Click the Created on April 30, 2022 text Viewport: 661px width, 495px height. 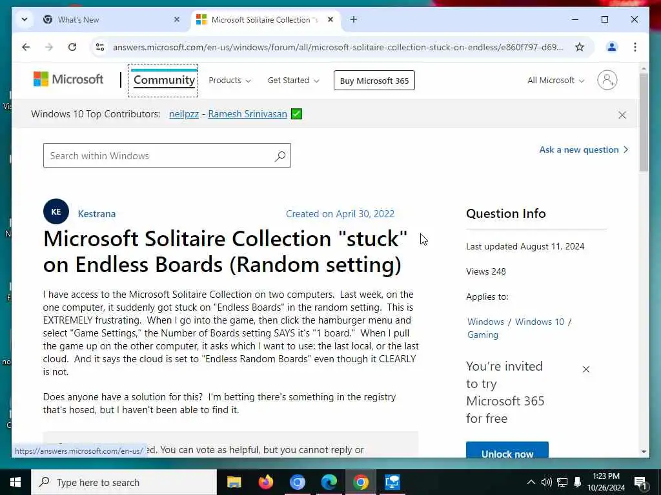[x=340, y=214]
